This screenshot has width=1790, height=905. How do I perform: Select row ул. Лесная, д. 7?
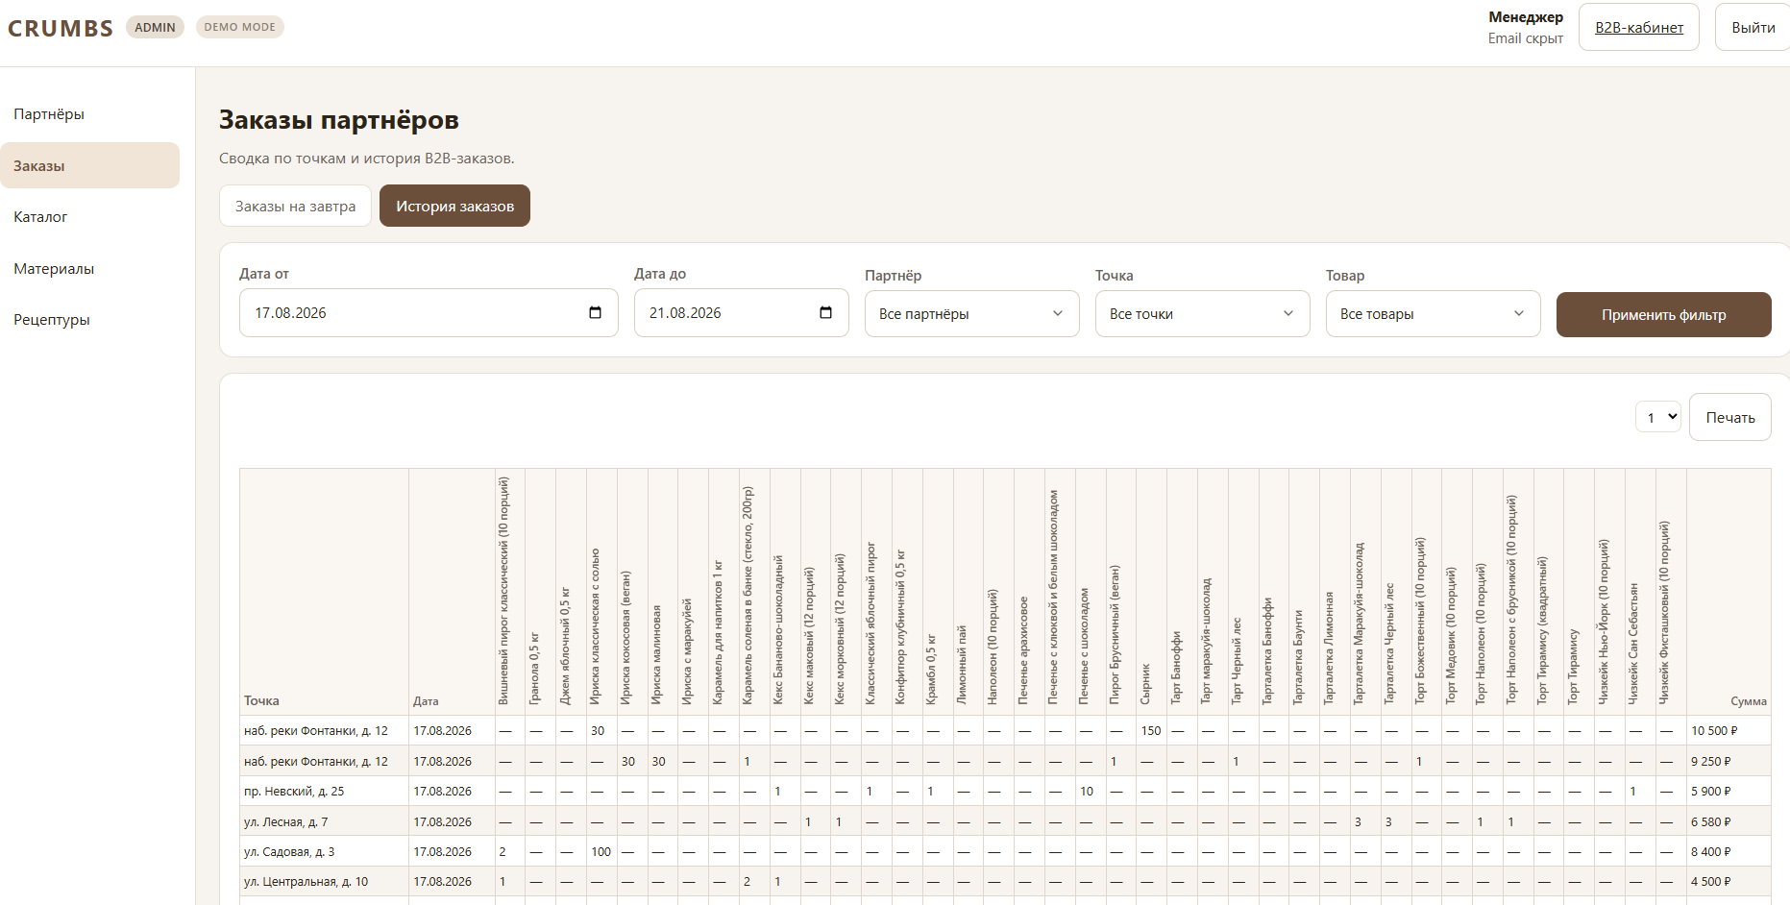coord(1005,821)
